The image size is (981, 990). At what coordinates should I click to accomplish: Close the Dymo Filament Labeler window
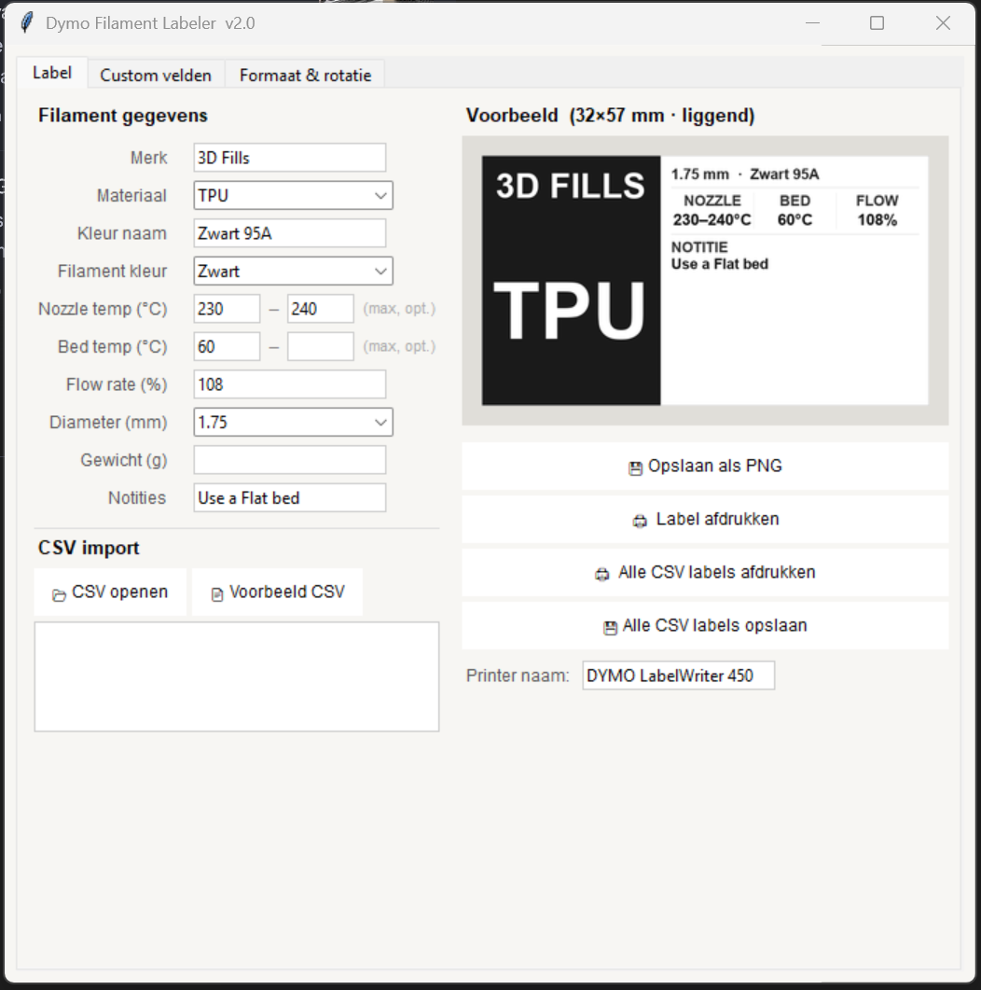pos(943,23)
